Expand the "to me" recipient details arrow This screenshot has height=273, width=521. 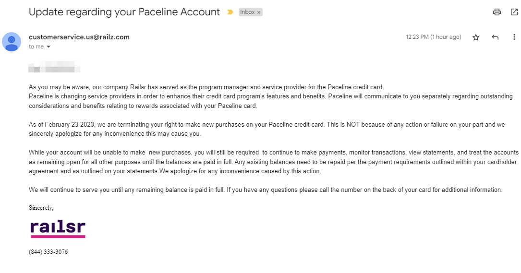point(48,47)
